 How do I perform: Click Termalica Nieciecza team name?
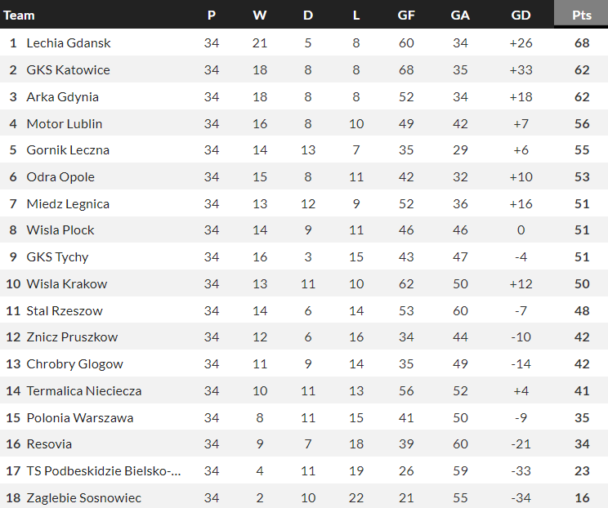[x=84, y=390]
